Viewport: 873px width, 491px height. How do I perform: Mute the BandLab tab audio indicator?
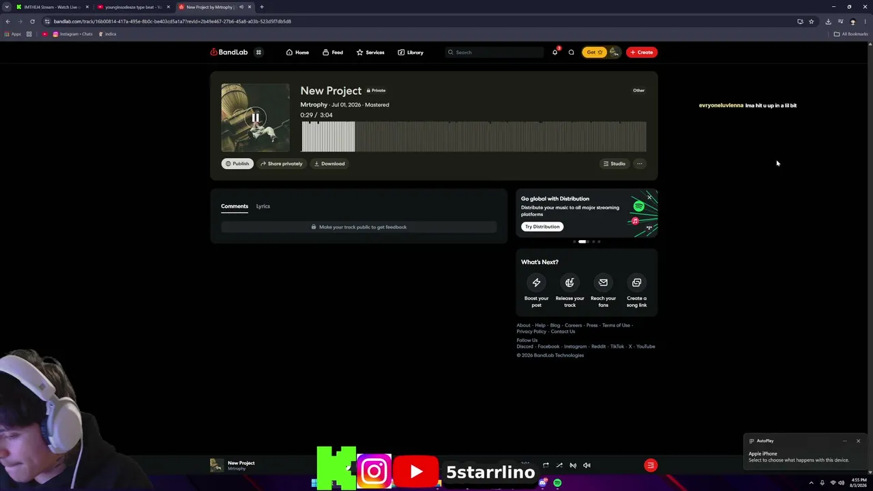(241, 7)
